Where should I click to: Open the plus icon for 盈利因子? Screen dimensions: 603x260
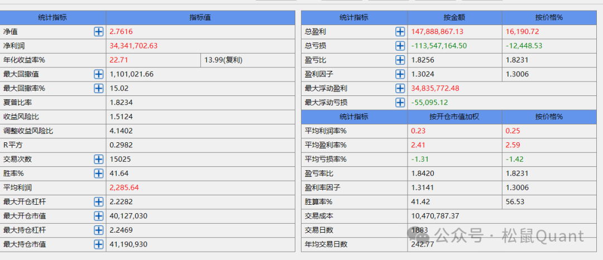[x=400, y=74]
